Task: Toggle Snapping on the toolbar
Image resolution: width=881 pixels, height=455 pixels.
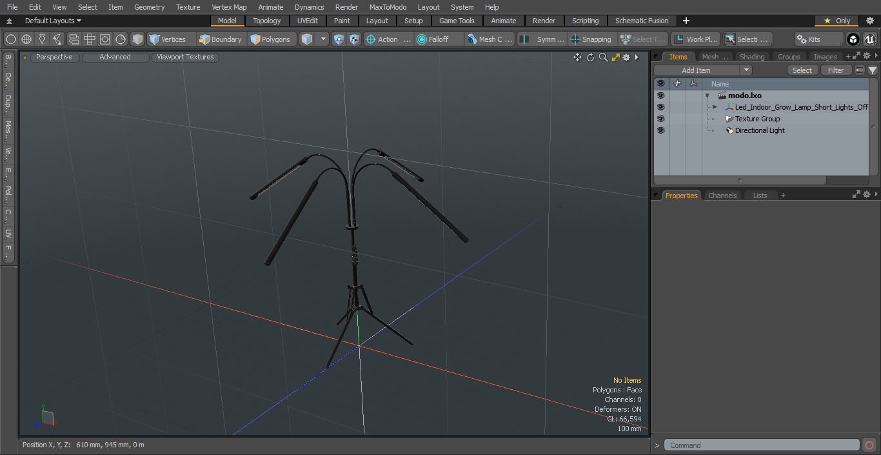Action: pos(590,39)
